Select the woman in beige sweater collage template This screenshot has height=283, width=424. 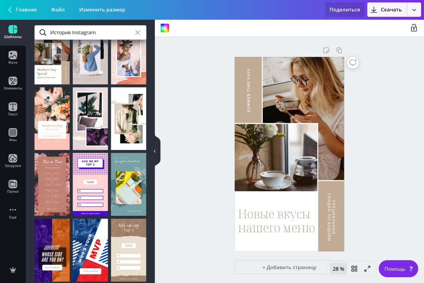point(129,119)
